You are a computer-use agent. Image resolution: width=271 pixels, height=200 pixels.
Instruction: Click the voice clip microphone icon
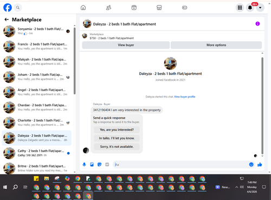[x=84, y=164]
